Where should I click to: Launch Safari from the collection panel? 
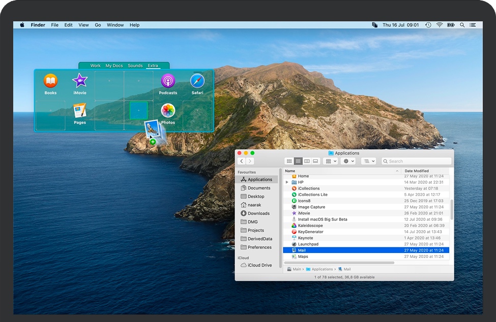tap(197, 81)
